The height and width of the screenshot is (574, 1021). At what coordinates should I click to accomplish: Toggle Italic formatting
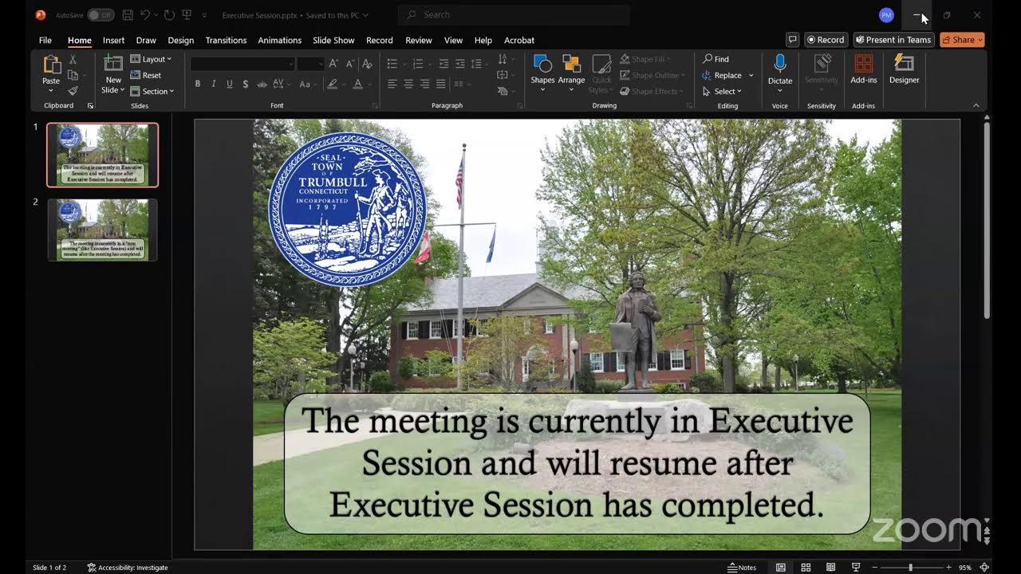pyautogui.click(x=213, y=84)
